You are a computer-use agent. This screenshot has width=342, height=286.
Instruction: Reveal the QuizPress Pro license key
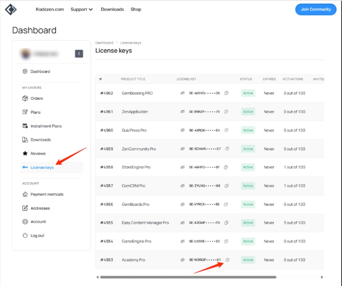pos(183,130)
